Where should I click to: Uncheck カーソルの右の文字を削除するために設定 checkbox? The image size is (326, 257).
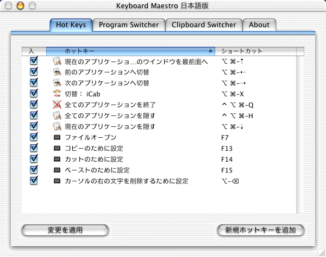pos(34,180)
